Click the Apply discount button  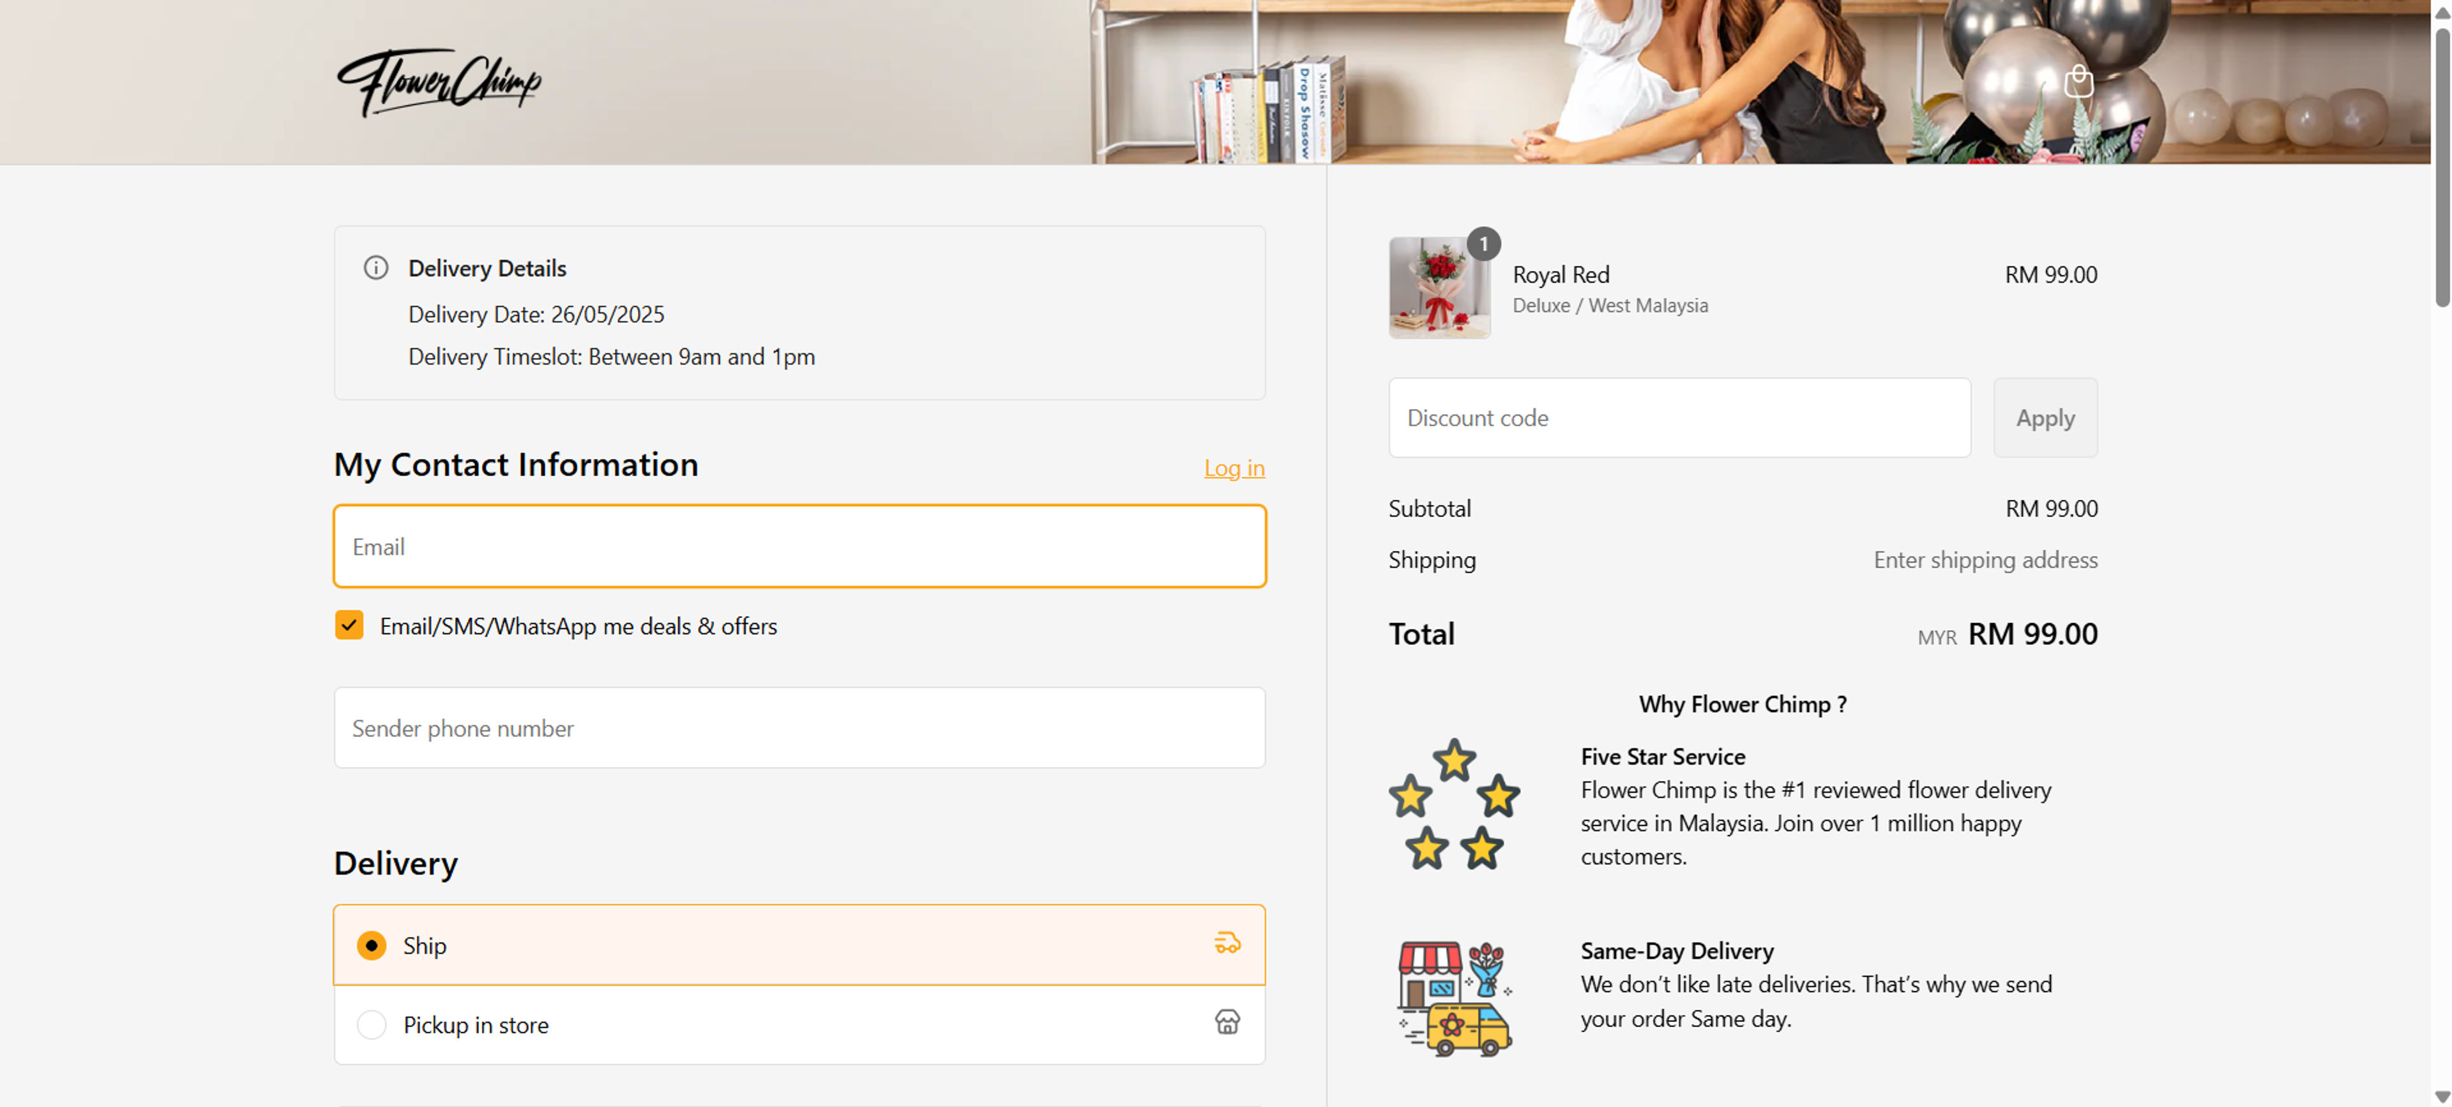(2045, 418)
